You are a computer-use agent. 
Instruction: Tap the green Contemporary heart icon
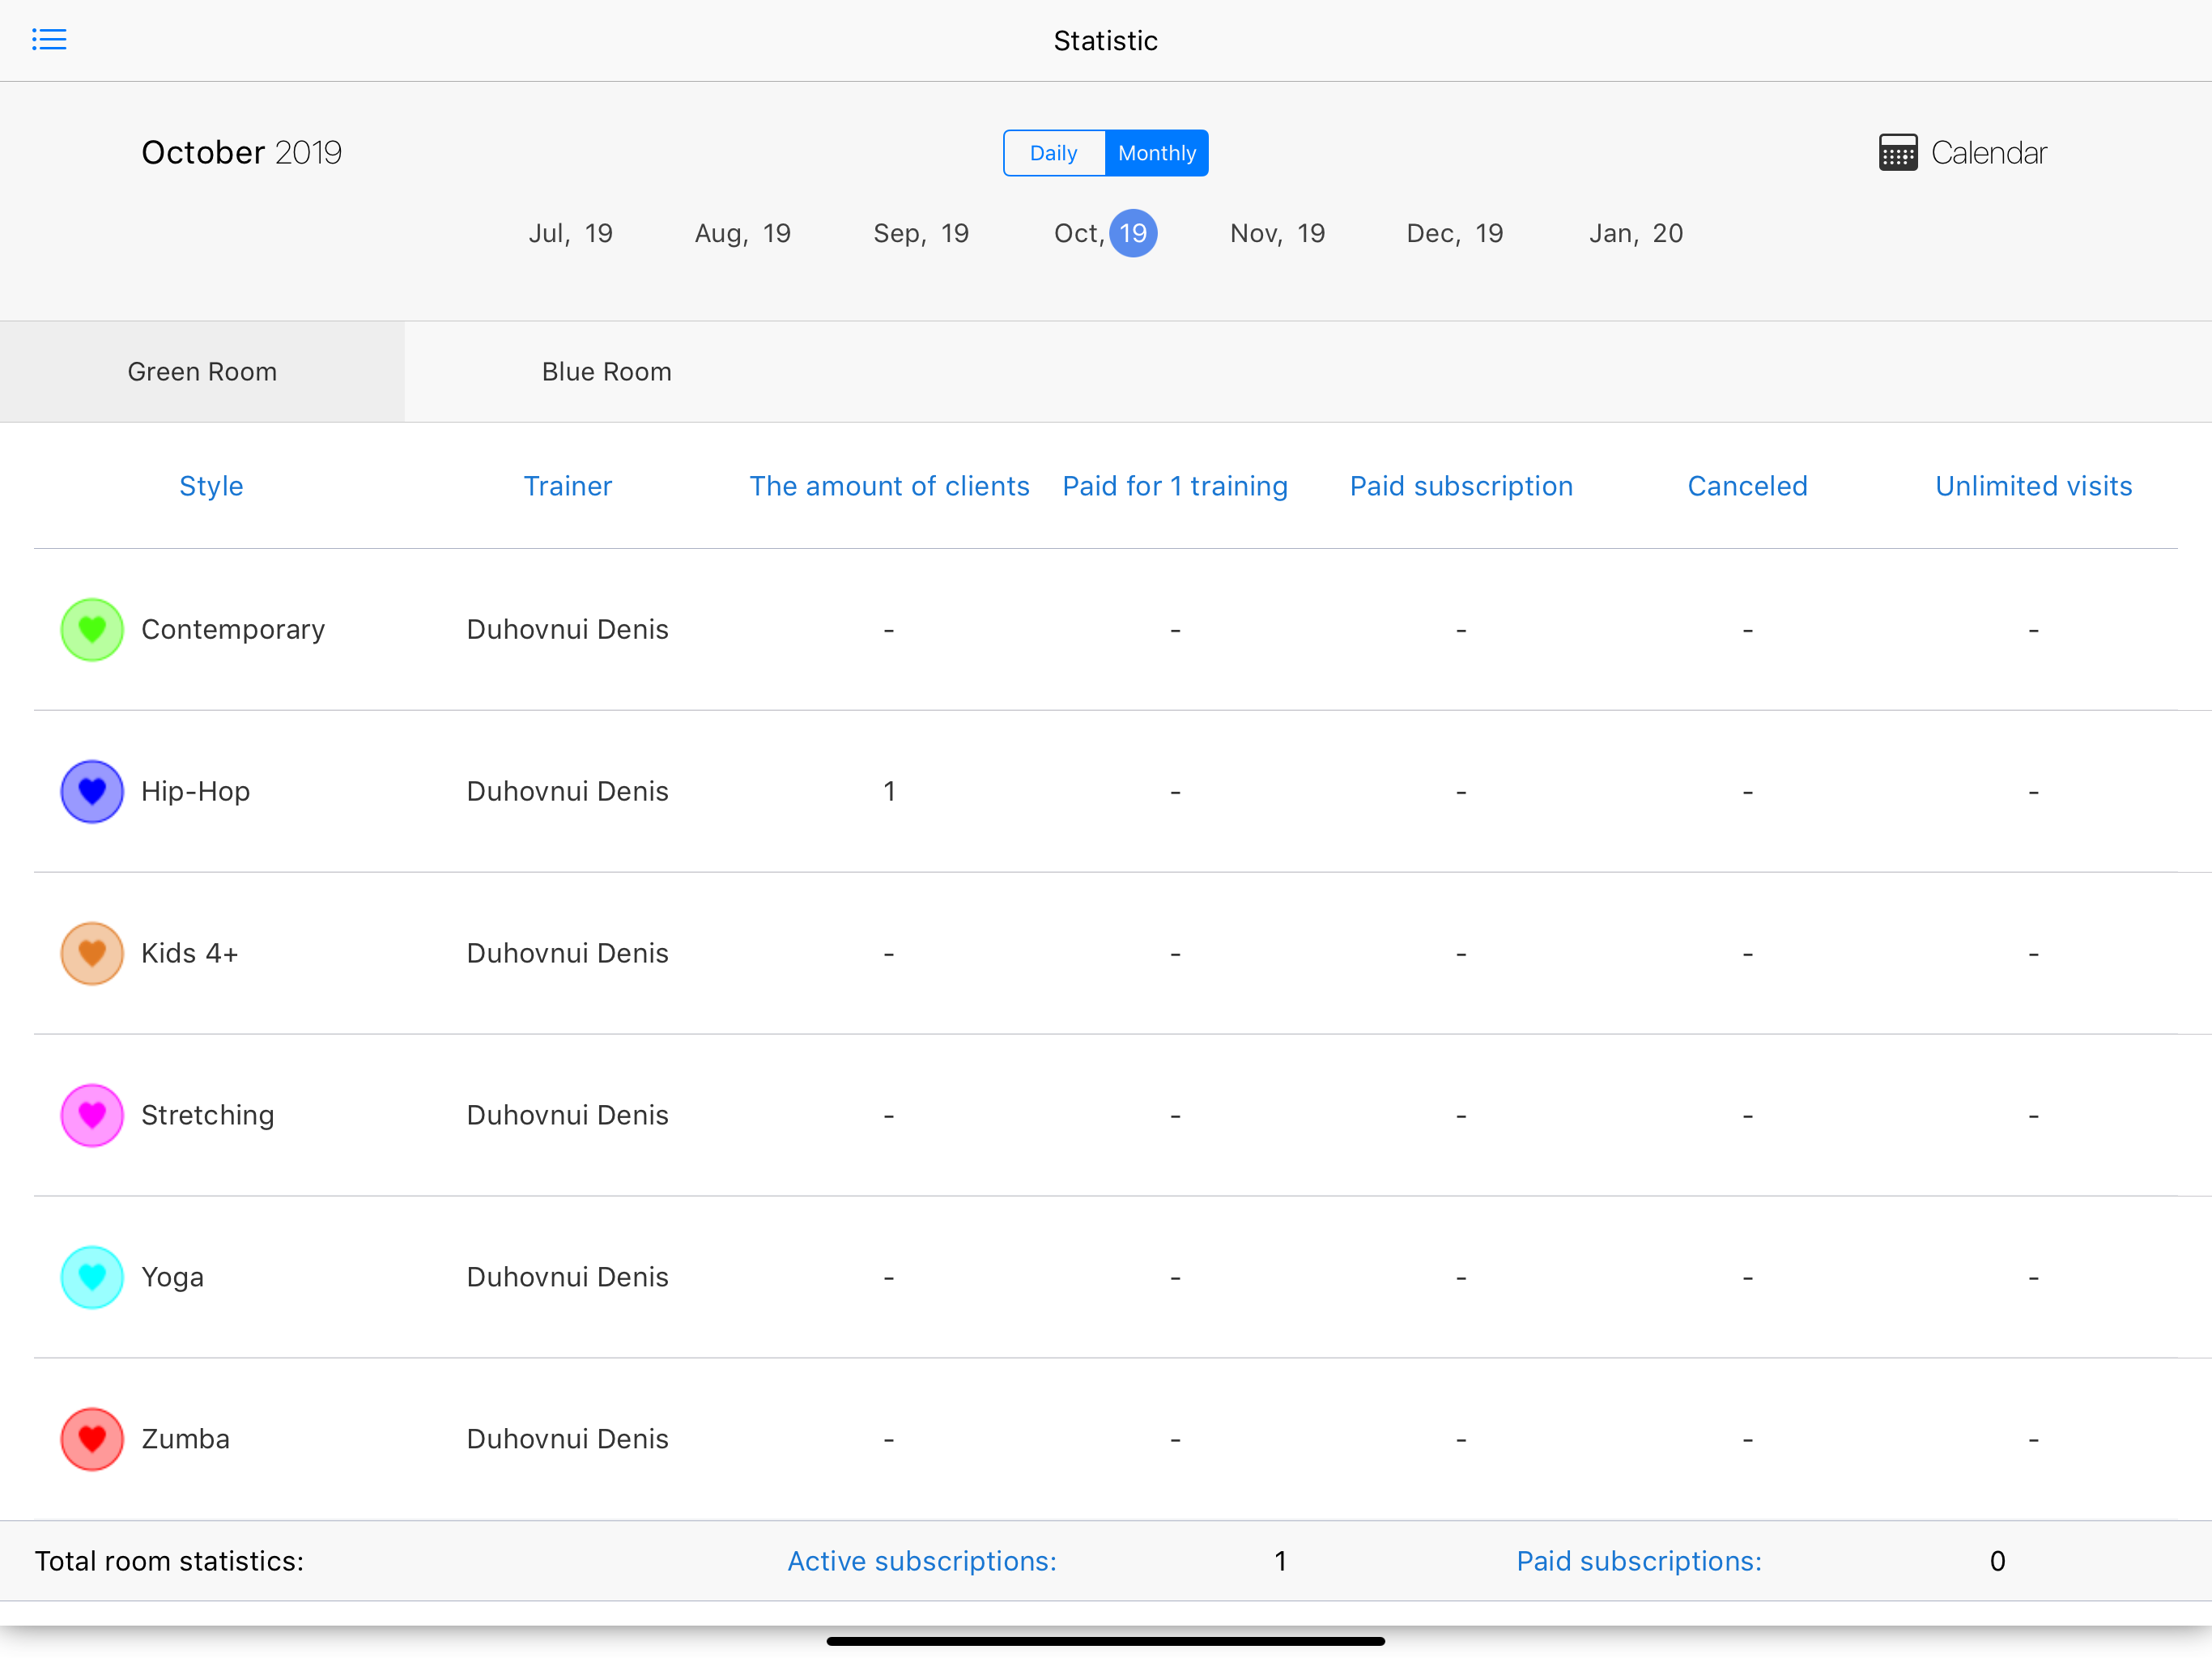click(x=92, y=630)
